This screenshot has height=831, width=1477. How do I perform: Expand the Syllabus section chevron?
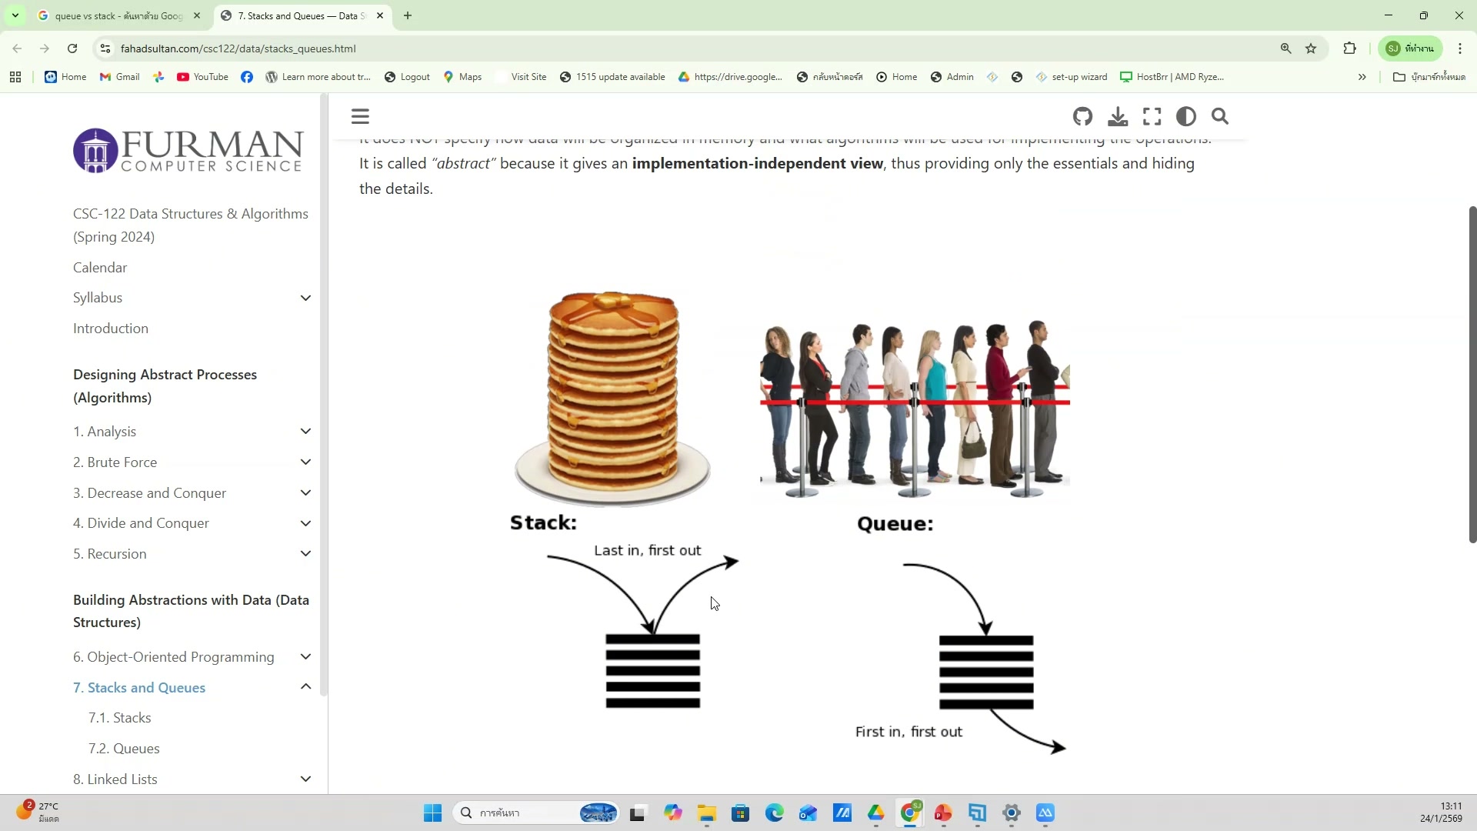(x=305, y=299)
